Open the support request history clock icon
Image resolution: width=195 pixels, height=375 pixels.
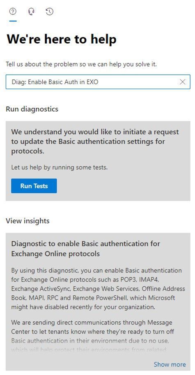(50, 11)
